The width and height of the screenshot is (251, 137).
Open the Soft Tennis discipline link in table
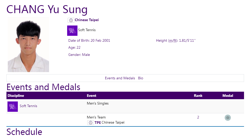[x=28, y=106]
